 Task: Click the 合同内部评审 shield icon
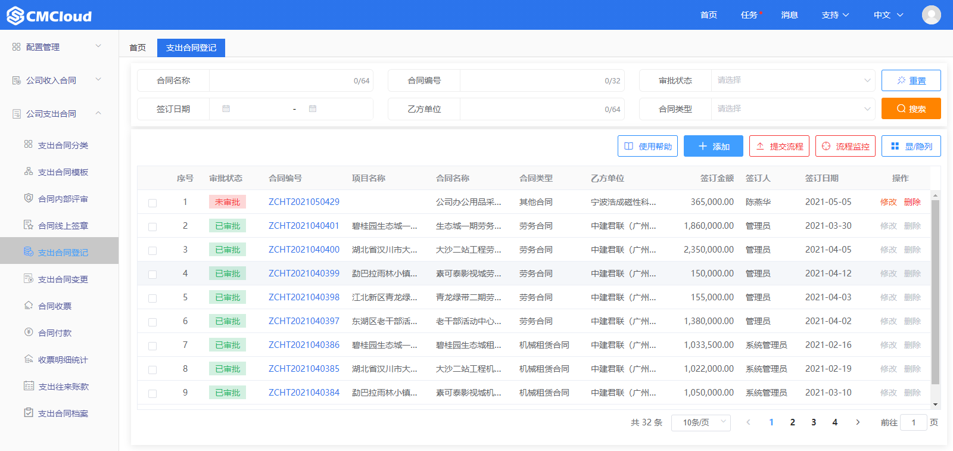(x=28, y=198)
